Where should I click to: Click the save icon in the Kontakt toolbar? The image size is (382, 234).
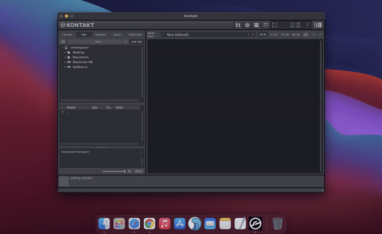point(238,25)
